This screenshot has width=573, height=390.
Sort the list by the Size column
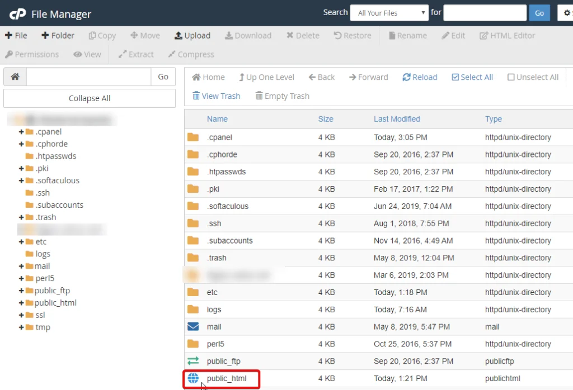tap(326, 119)
